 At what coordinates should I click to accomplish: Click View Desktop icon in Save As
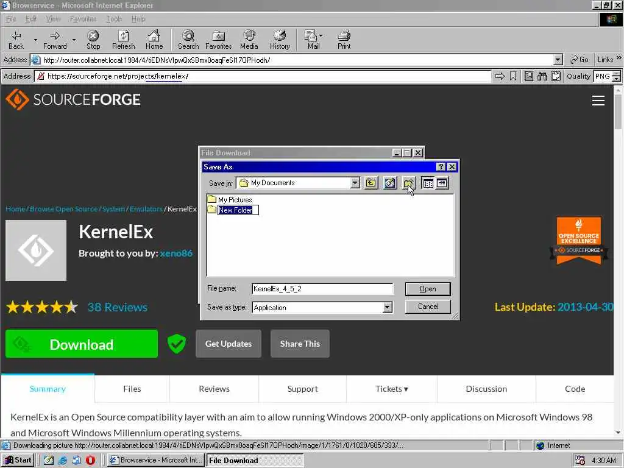click(x=390, y=183)
